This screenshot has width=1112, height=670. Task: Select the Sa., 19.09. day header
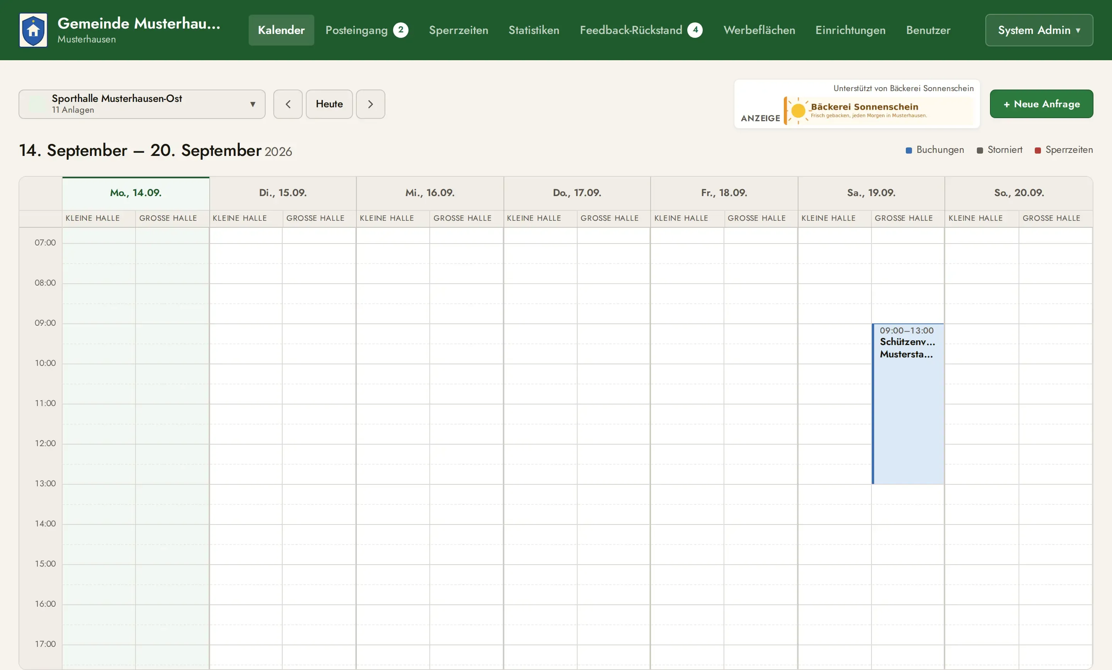coord(871,193)
